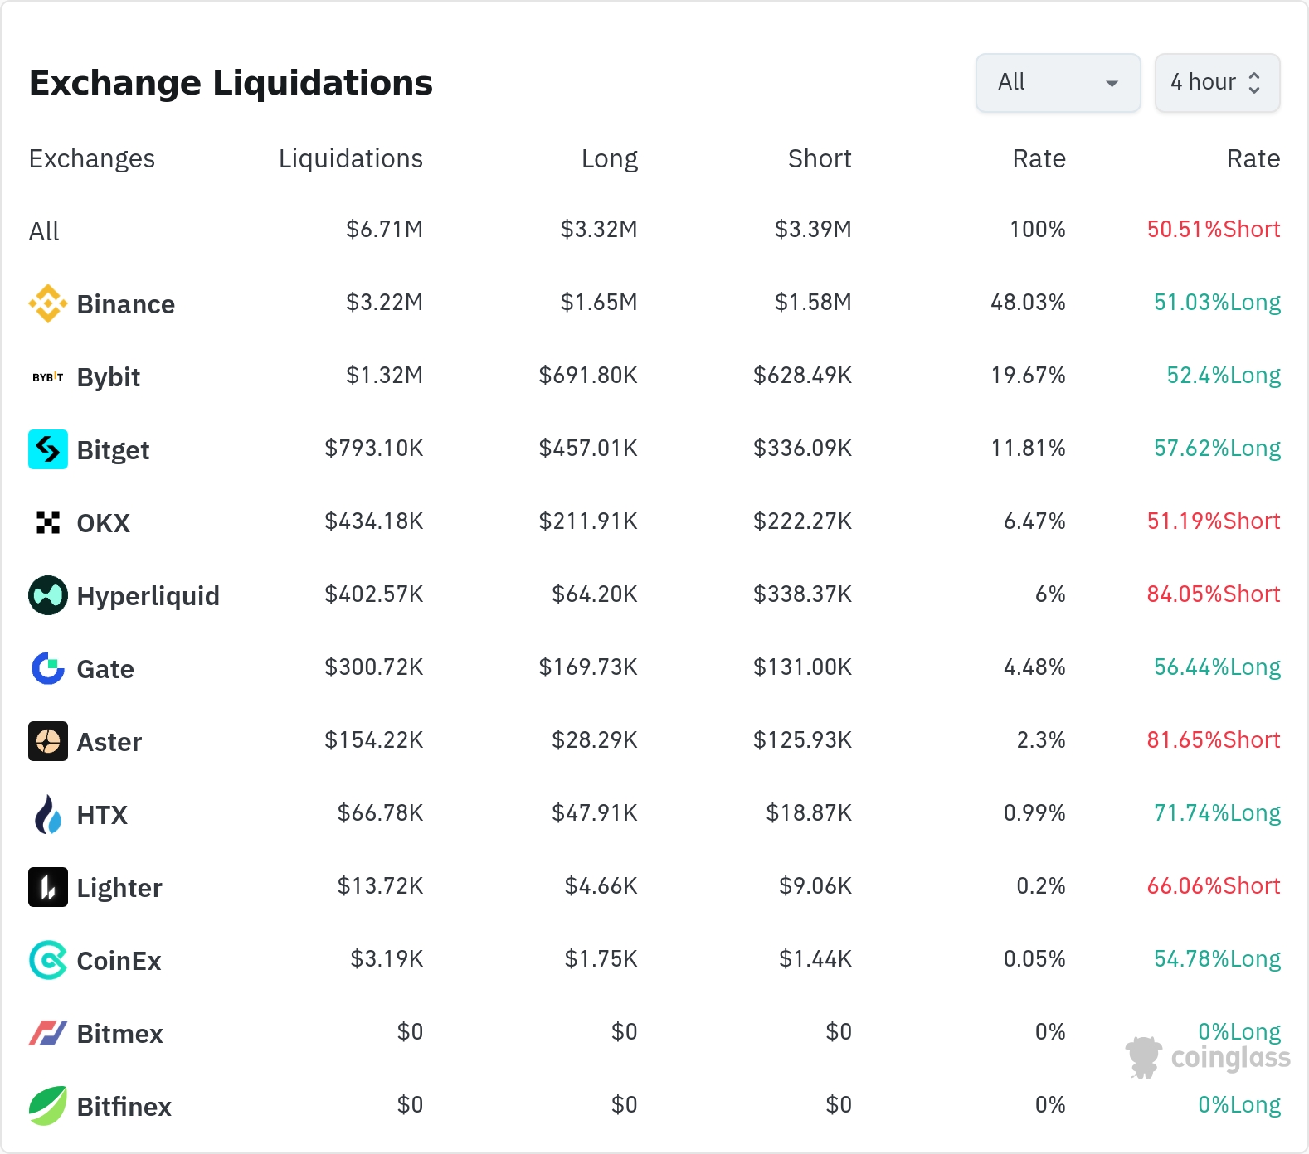Change the 4 hour timeframe selector
Screen dimensions: 1309x1154
pos(1217,83)
